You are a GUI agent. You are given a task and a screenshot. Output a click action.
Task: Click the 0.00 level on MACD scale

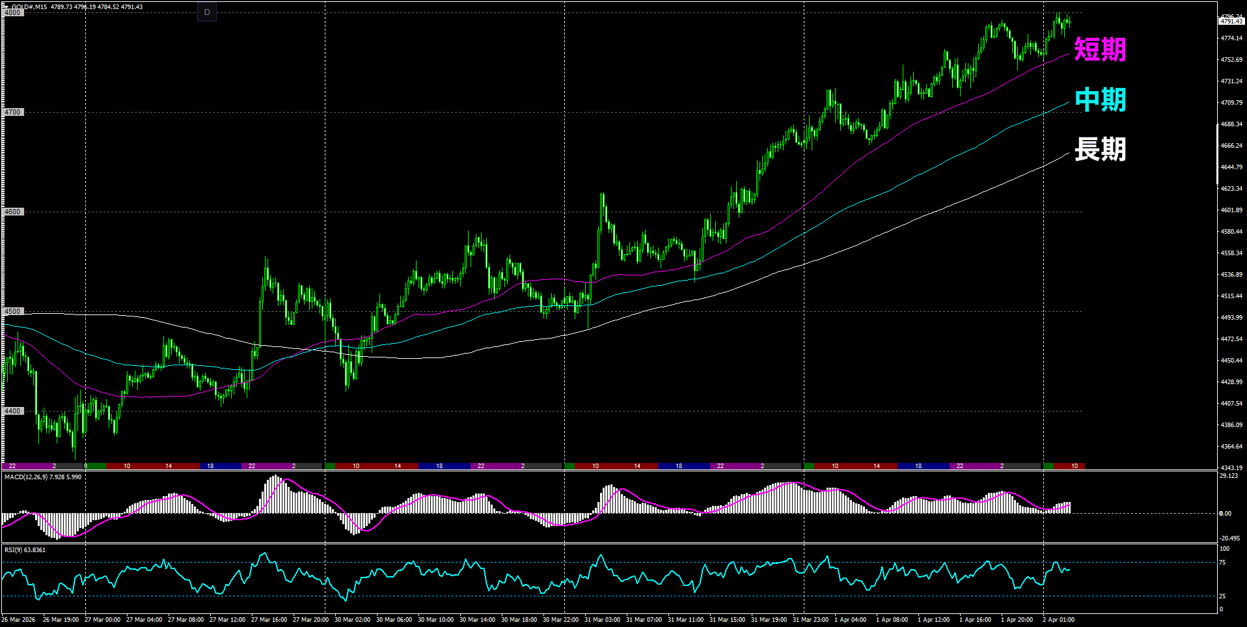(1225, 514)
